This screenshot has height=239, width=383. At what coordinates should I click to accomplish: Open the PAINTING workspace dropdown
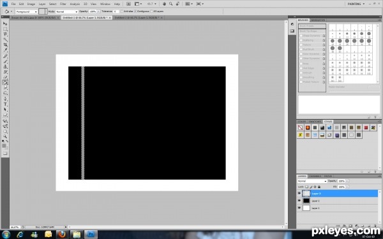pos(356,4)
